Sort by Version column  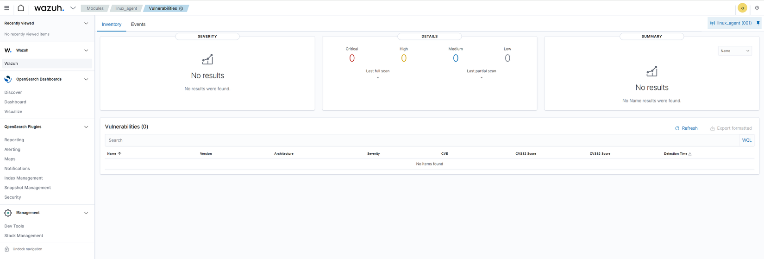(x=206, y=154)
